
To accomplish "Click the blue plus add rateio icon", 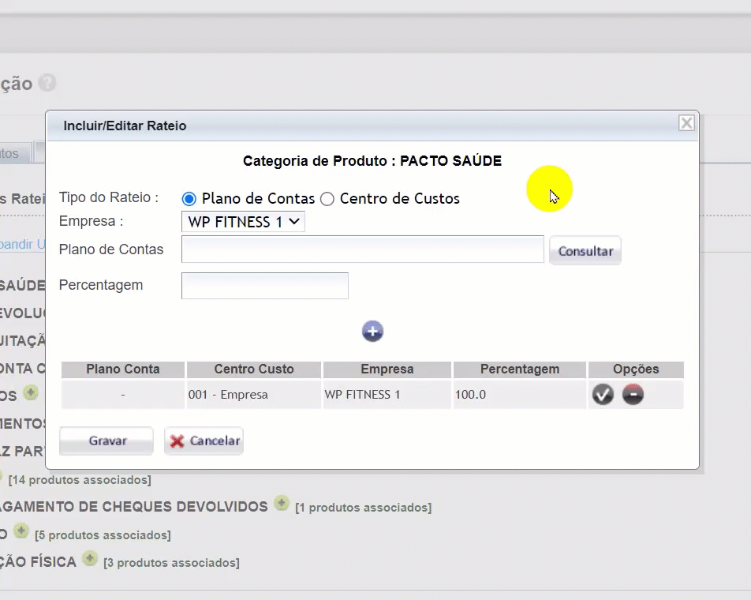I will point(372,332).
